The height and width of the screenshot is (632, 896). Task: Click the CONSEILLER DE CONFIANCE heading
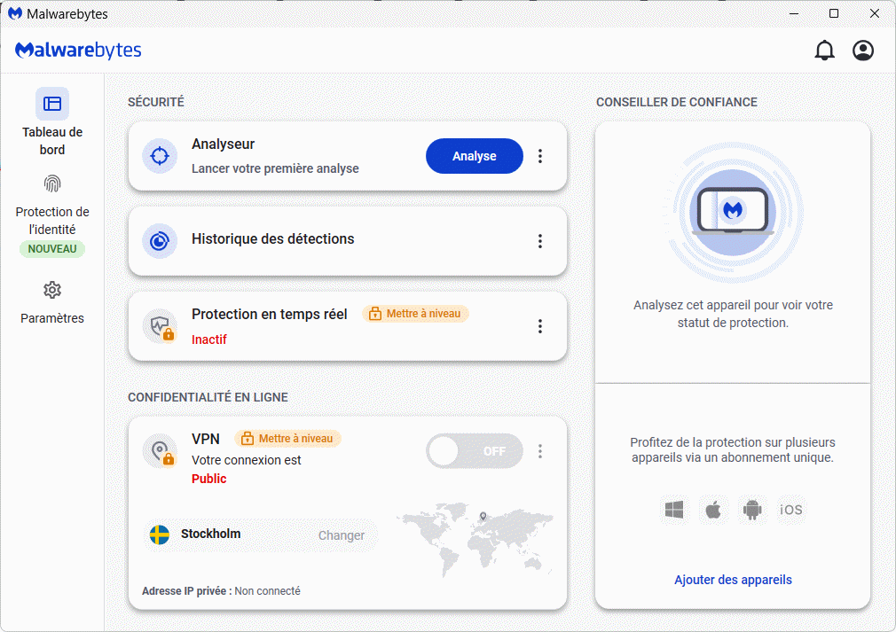pos(677,102)
